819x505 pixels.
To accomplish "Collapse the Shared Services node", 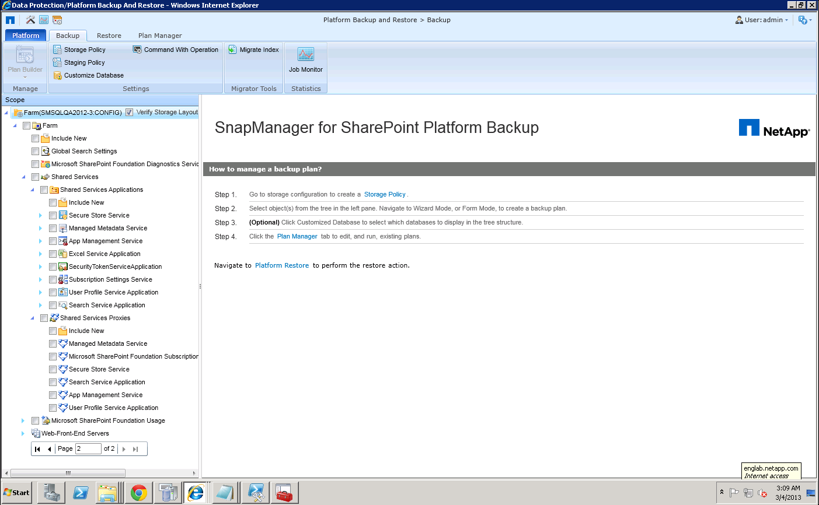I will pyautogui.click(x=24, y=177).
